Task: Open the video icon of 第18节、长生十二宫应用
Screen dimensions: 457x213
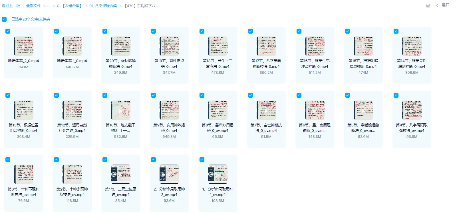Action: tap(218, 46)
